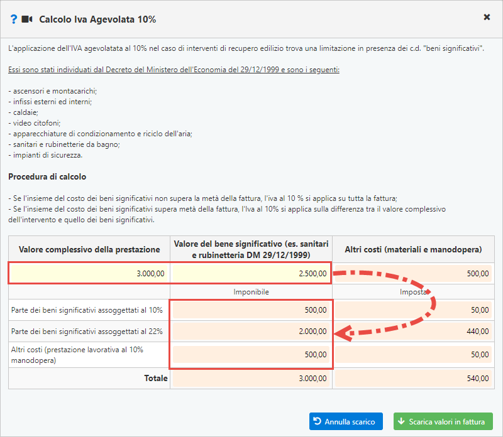Select the Totale imposta 540,00 field
The width and height of the screenshot is (503, 437).
pyautogui.click(x=413, y=379)
